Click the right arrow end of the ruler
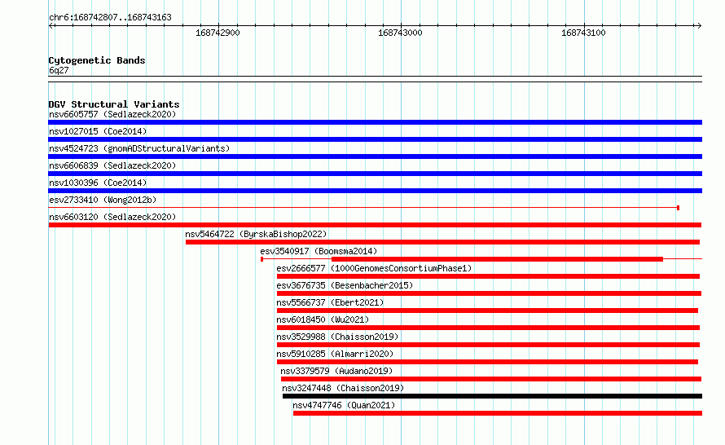Viewport: 725px width, 445px height. [699, 26]
